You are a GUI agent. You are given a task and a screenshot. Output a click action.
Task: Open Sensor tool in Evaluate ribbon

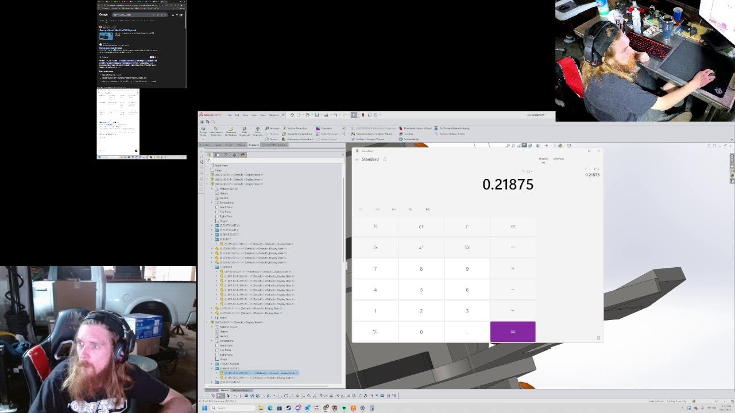(x=272, y=139)
